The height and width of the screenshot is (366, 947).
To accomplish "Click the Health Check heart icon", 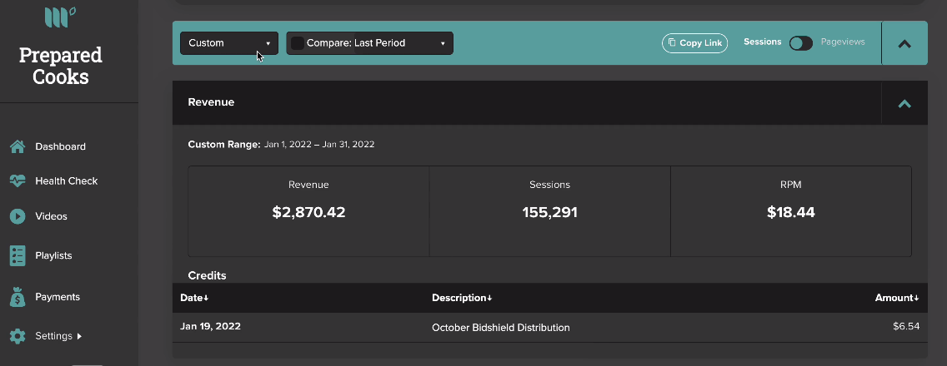I will [18, 181].
